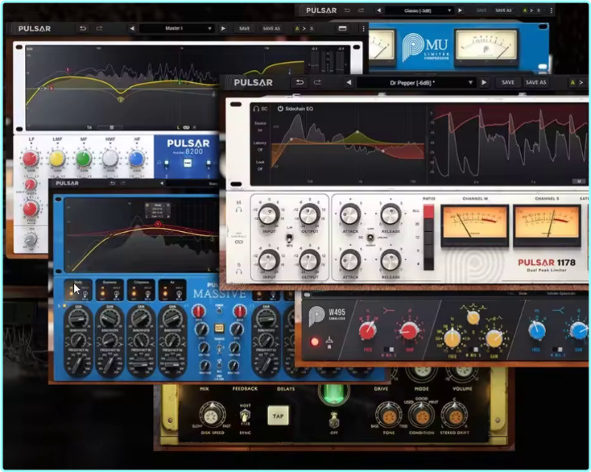The width and height of the screenshot is (591, 472).
Task: Click the yellow band 2 node in 8200 graph
Action: tap(120, 100)
